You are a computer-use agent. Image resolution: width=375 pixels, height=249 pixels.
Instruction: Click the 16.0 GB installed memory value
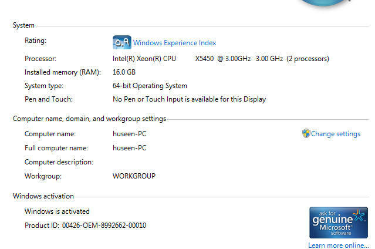click(x=124, y=72)
